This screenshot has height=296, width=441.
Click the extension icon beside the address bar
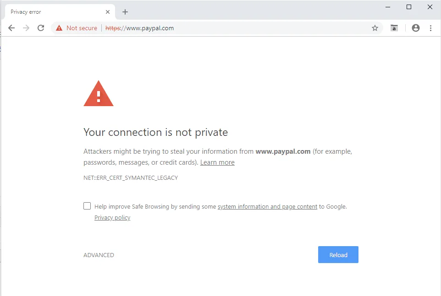click(394, 28)
